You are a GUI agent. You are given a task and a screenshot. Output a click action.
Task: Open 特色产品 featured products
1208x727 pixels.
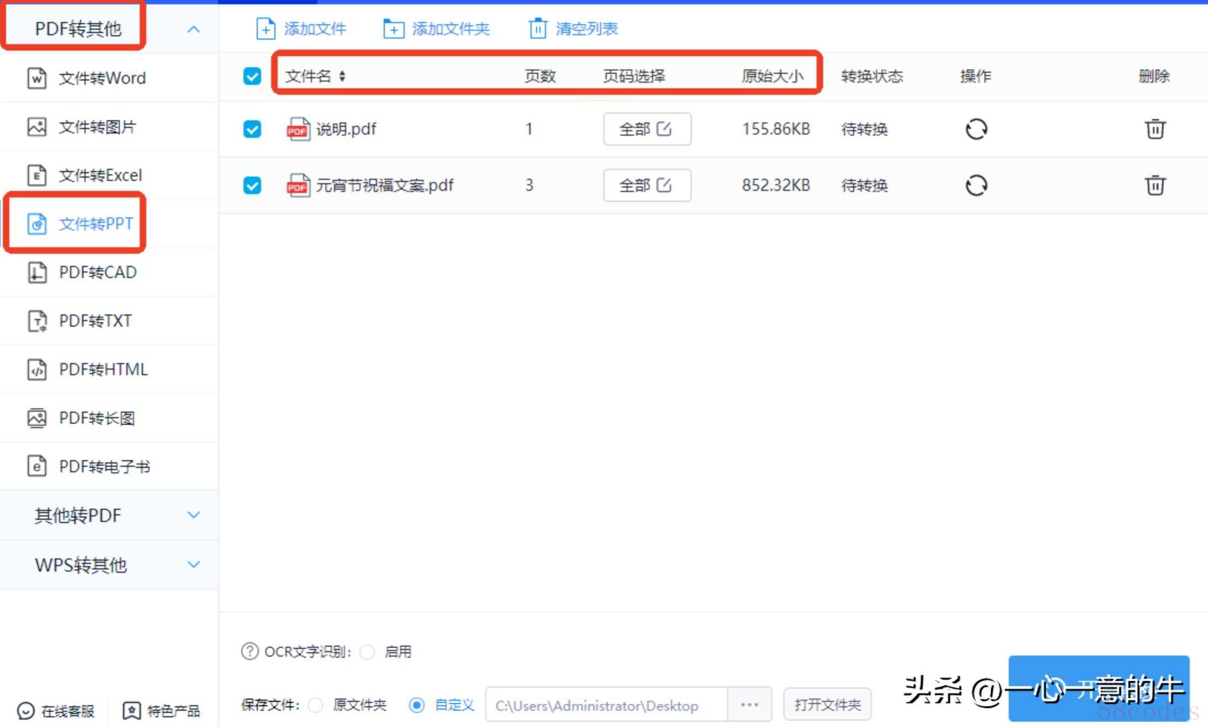click(161, 711)
